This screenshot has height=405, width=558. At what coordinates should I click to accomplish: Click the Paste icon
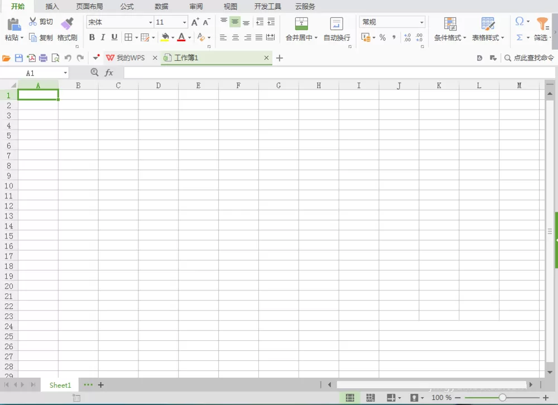click(14, 24)
